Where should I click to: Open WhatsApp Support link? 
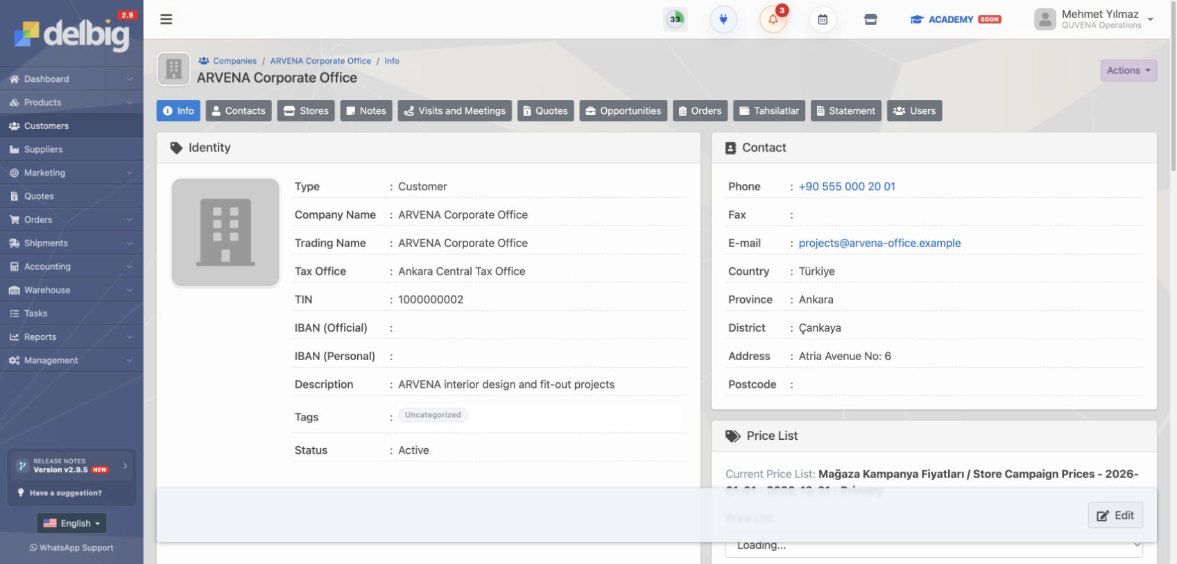click(x=71, y=548)
